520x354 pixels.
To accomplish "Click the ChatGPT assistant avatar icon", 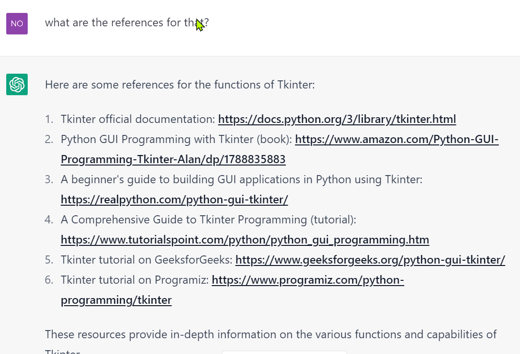I will pyautogui.click(x=16, y=84).
